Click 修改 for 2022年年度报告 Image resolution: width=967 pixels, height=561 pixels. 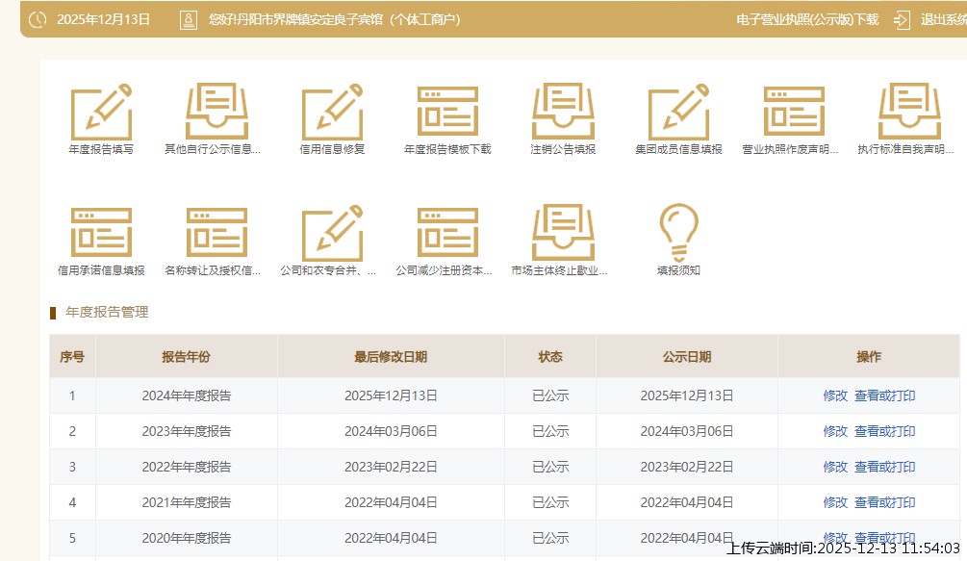[835, 467]
